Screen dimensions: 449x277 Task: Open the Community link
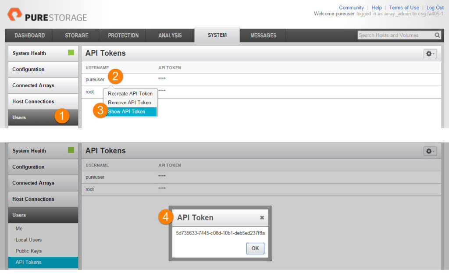pos(351,8)
